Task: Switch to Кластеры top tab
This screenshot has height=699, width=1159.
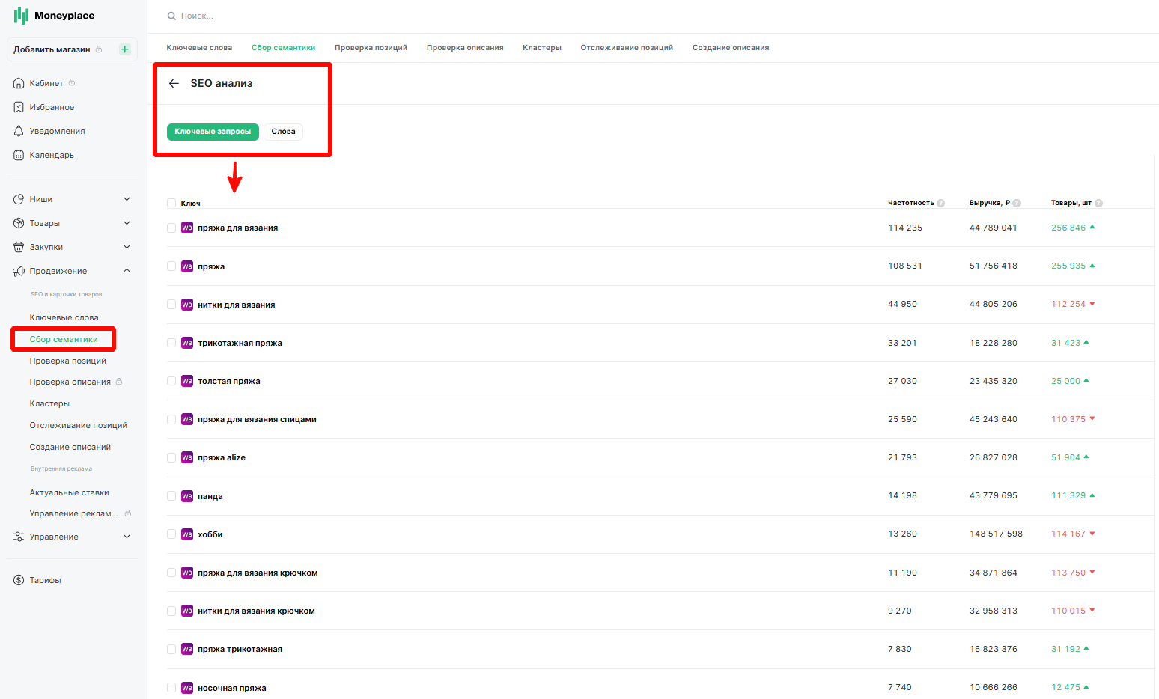Action: 542,48
